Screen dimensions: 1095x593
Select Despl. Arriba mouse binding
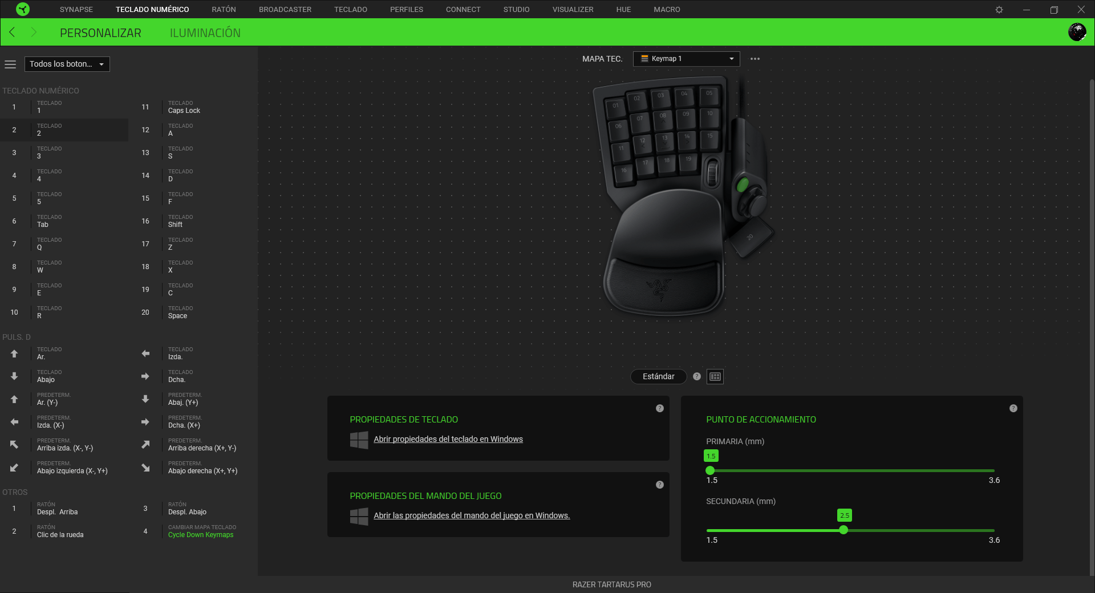pyautogui.click(x=64, y=509)
